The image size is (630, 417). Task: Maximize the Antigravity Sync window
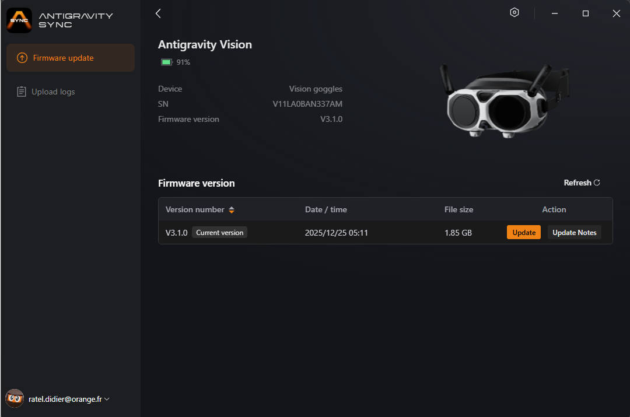pos(586,13)
